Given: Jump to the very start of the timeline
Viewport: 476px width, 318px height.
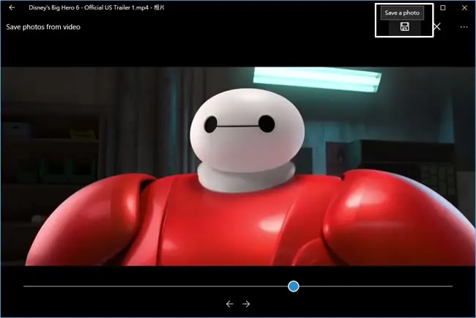Looking at the screenshot, I should coord(24,286).
